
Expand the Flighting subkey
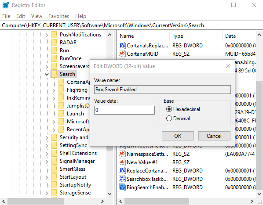[54, 90]
